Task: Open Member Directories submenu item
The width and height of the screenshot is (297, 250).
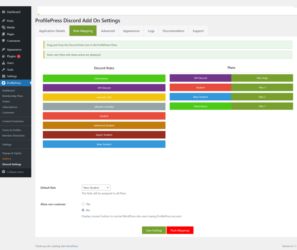Action: 13,136
